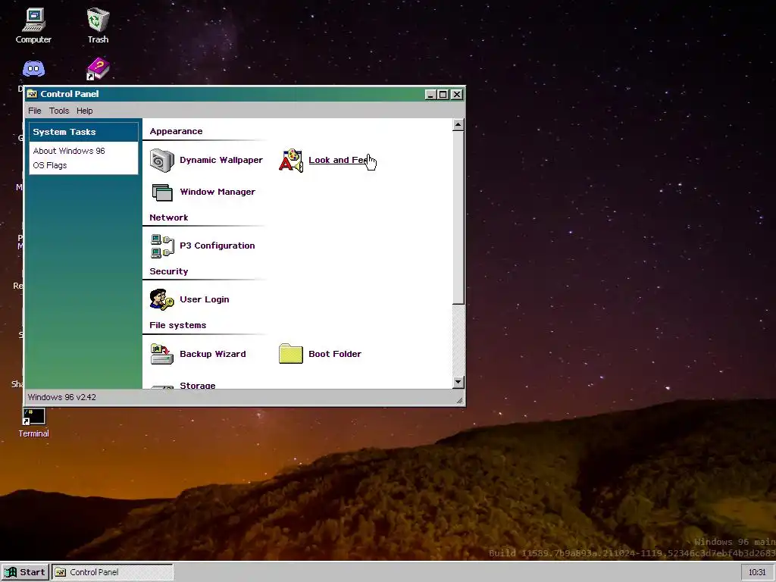The image size is (776, 582).
Task: Click Control Panel taskbar button
Action: (x=112, y=572)
